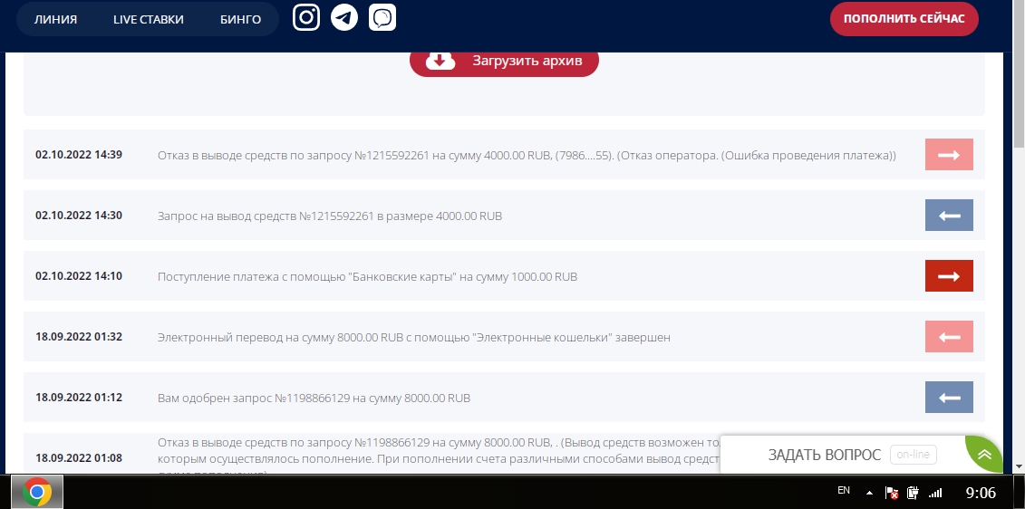The width and height of the screenshot is (1025, 509).
Task: Click date text 18.09.2022 01:32
Action: (79, 337)
